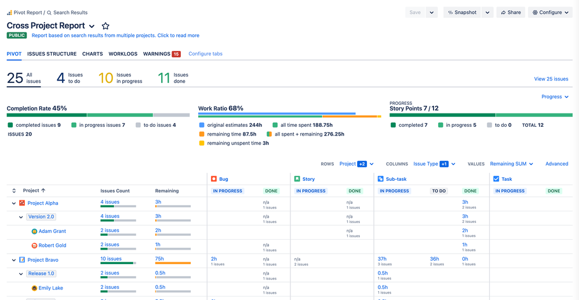Click the Completion Rate progress bar
The image size is (579, 300).
98,115
